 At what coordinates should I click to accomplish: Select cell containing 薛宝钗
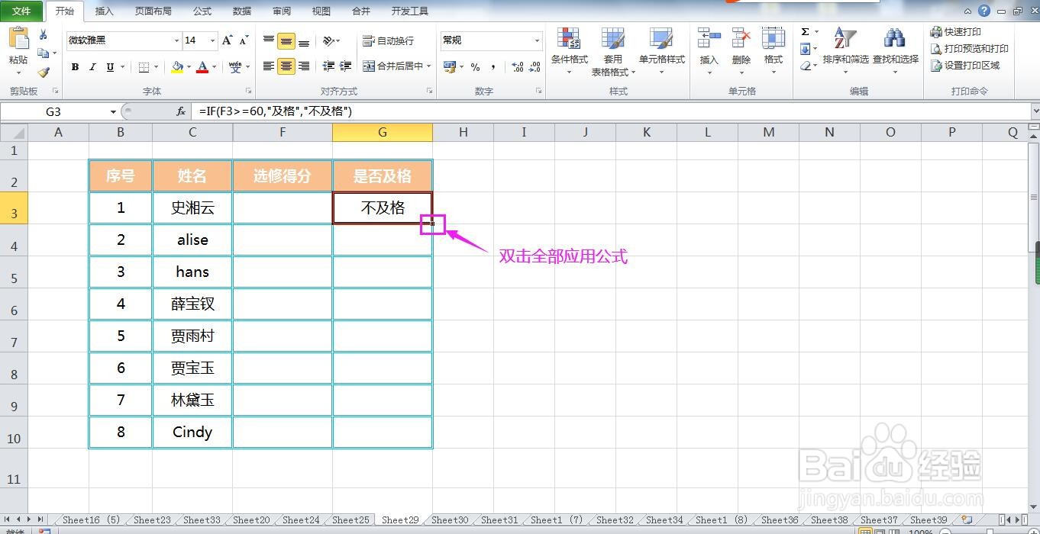tap(192, 304)
